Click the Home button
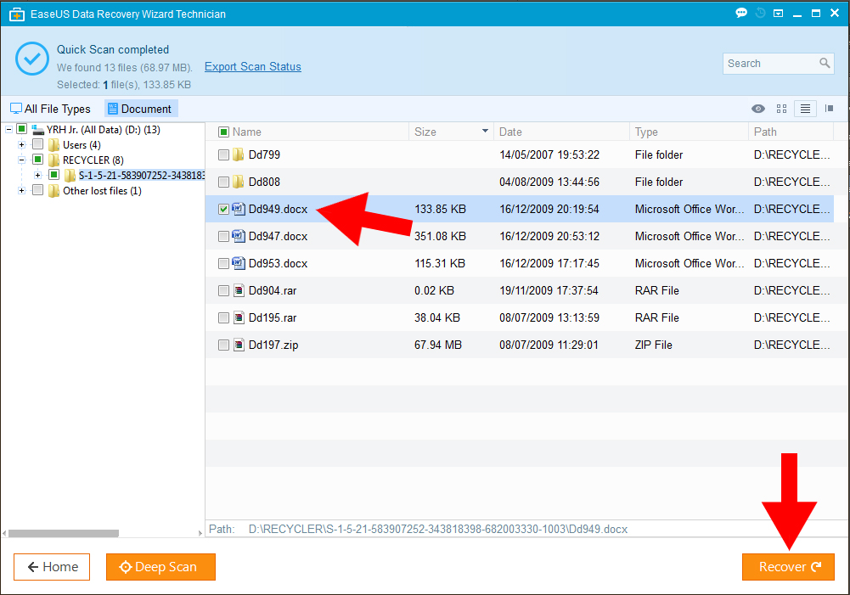 pyautogui.click(x=52, y=567)
